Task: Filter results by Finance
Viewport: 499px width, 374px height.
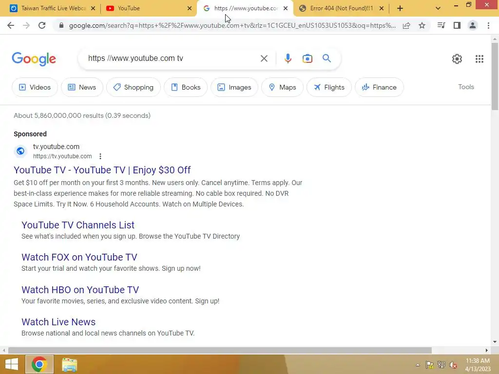Action: [379, 87]
